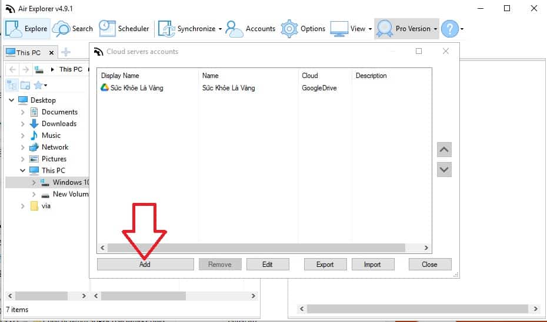Click the Pro Version badge icon

(x=385, y=29)
